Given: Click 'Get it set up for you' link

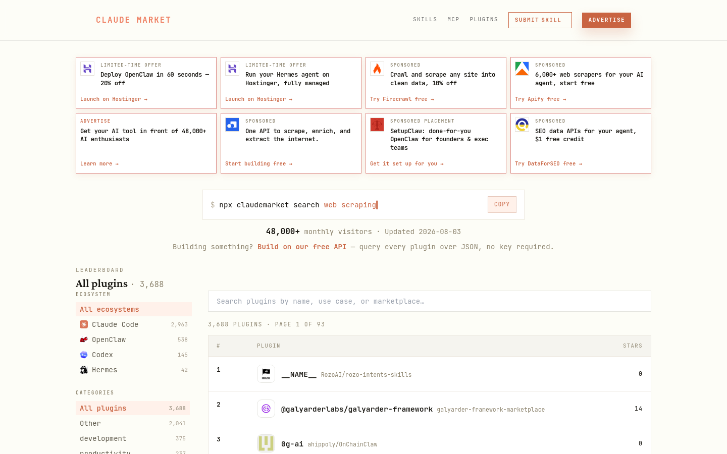Looking at the screenshot, I should (407, 164).
